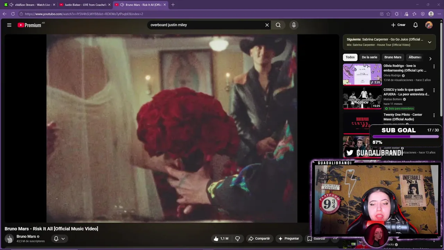Add this page to favorites star
The width and height of the screenshot is (444, 250).
click(x=388, y=14)
